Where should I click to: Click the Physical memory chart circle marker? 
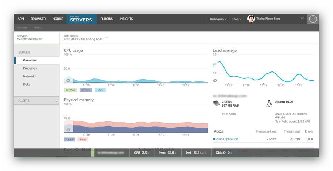click(x=68, y=130)
